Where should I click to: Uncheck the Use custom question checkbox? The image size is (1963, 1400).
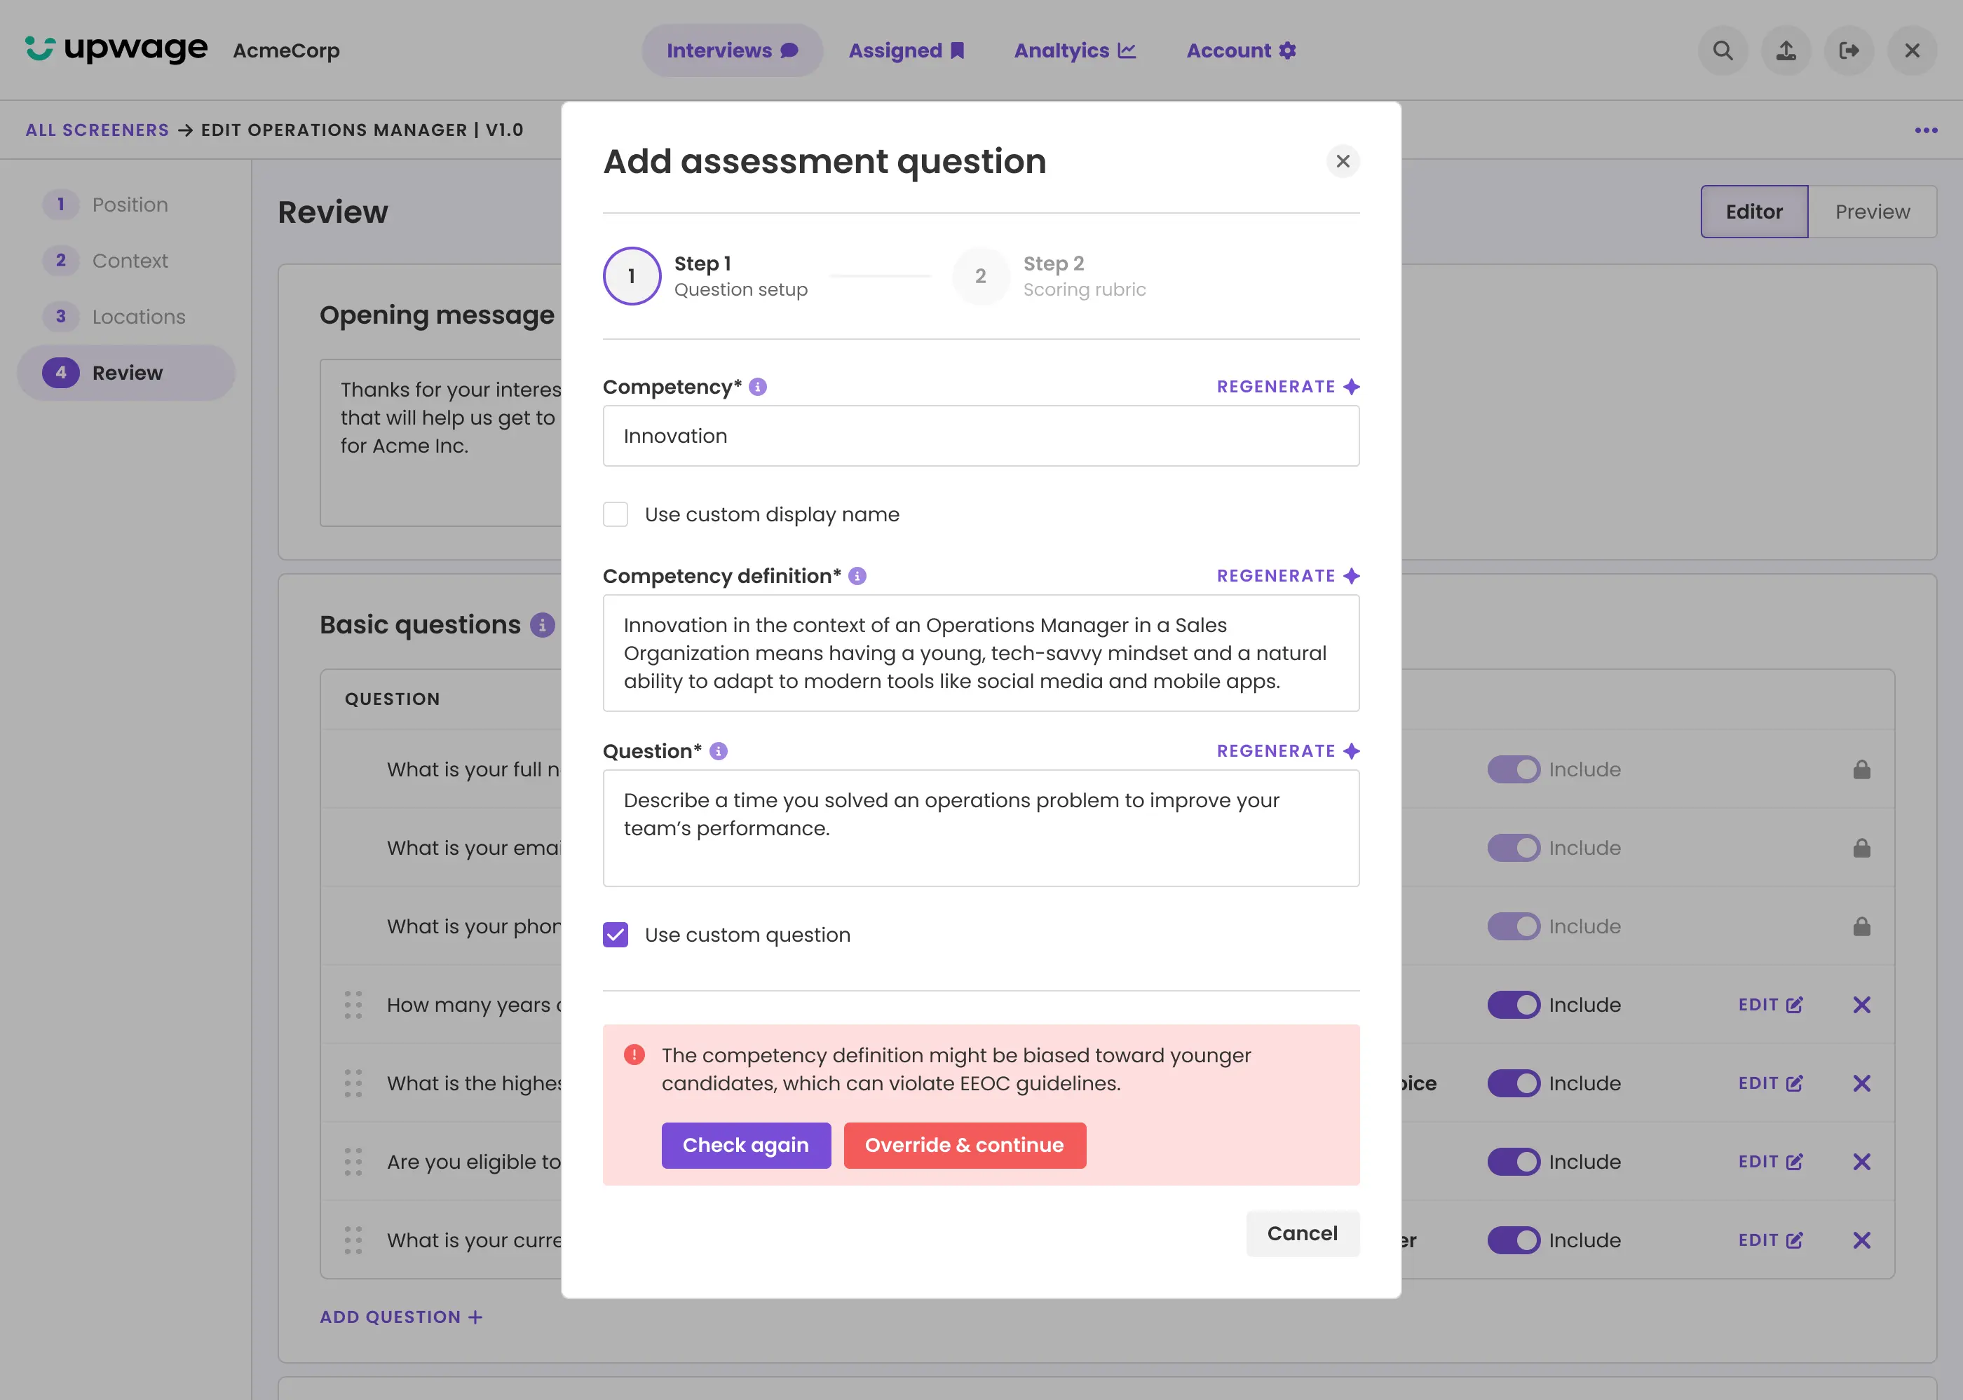coord(615,935)
